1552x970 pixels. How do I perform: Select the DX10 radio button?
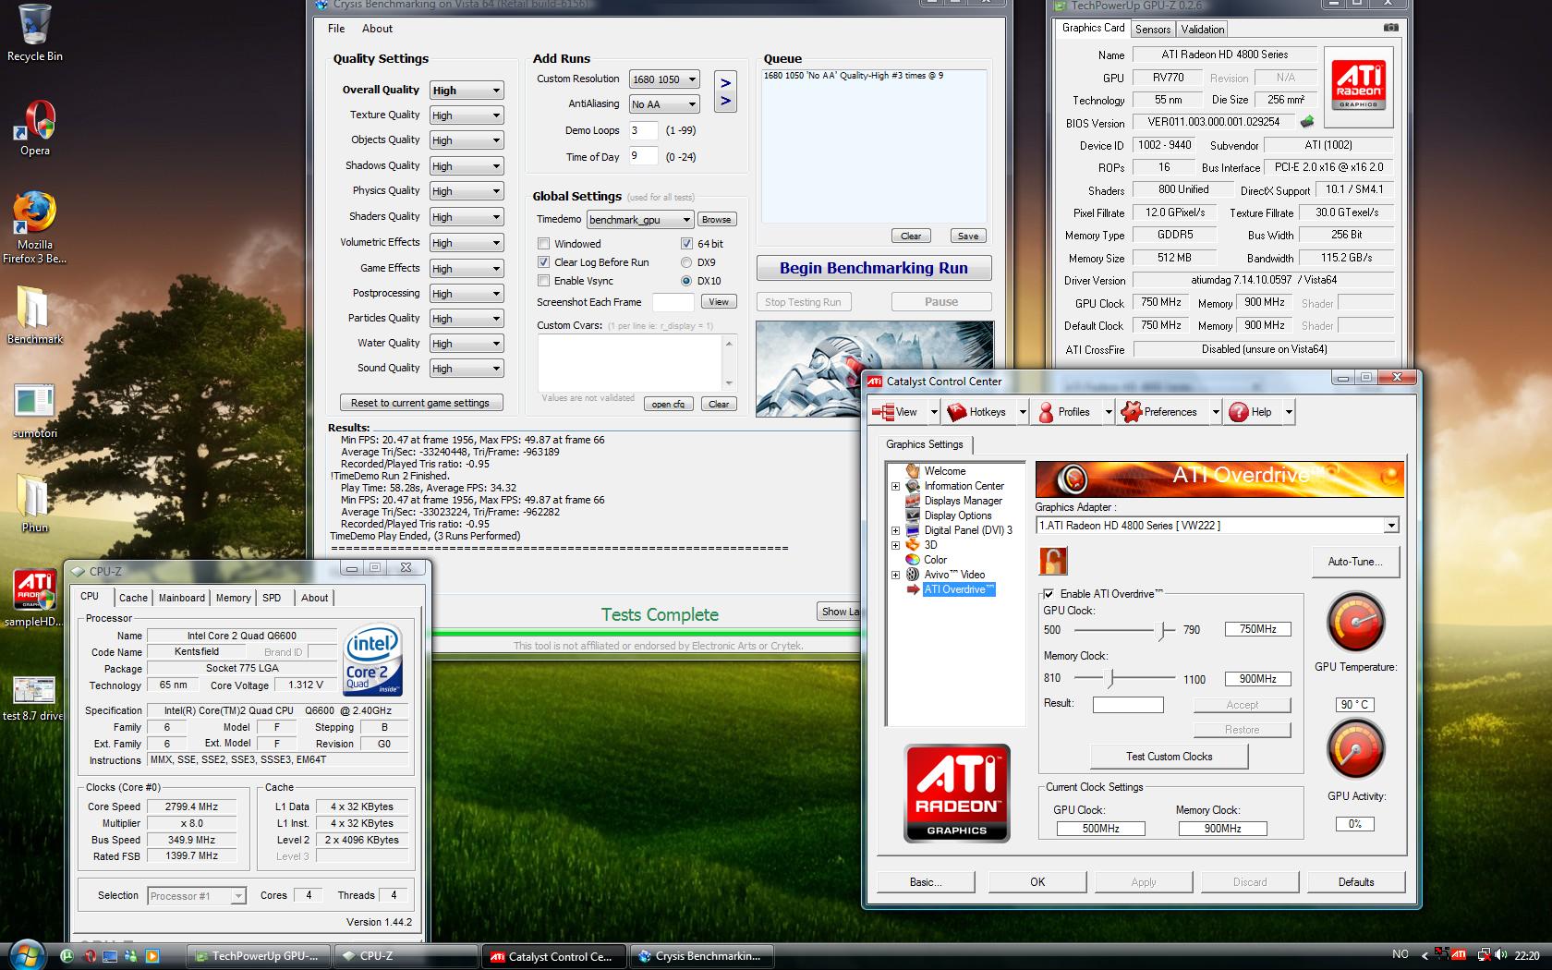tap(686, 281)
